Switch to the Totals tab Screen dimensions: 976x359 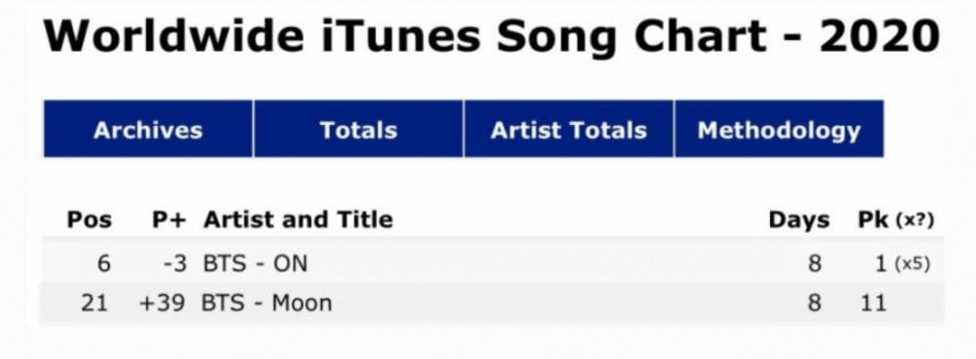[358, 130]
